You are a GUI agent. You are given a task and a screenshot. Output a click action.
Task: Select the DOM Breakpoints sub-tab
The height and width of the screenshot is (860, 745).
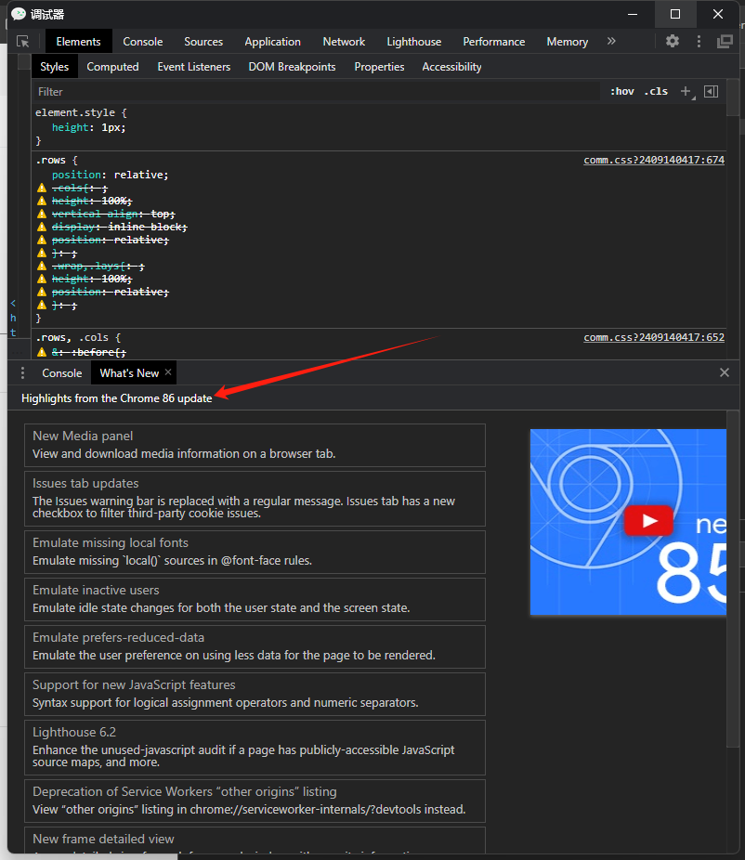(292, 67)
